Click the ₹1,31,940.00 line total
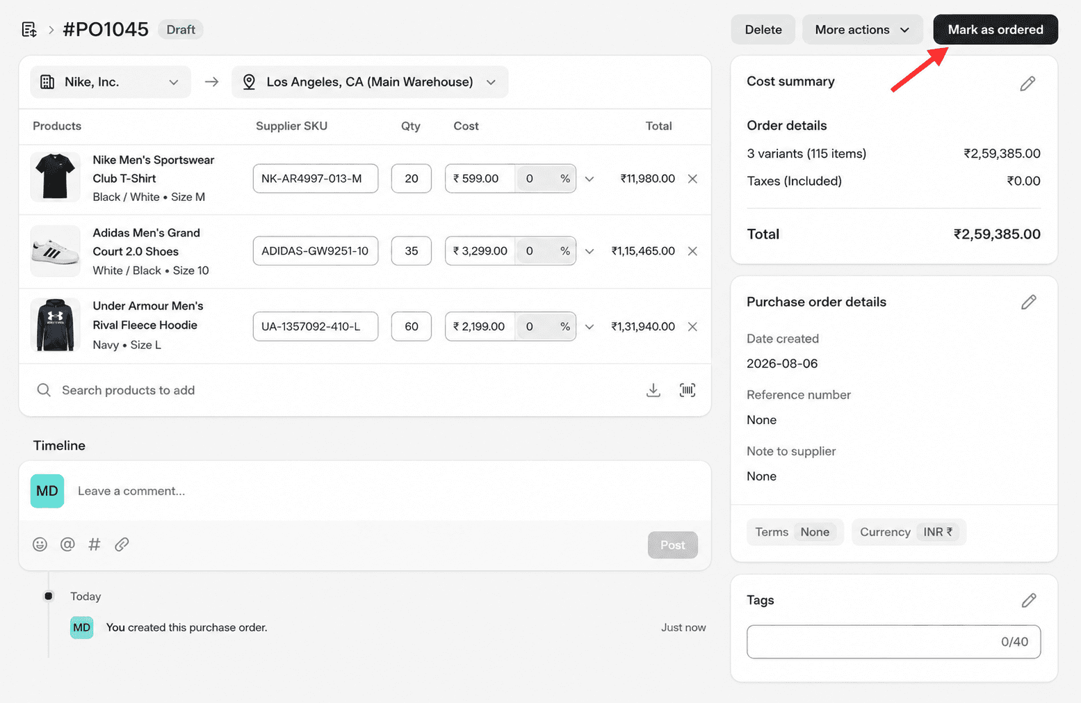Image resolution: width=1081 pixels, height=703 pixels. [643, 327]
